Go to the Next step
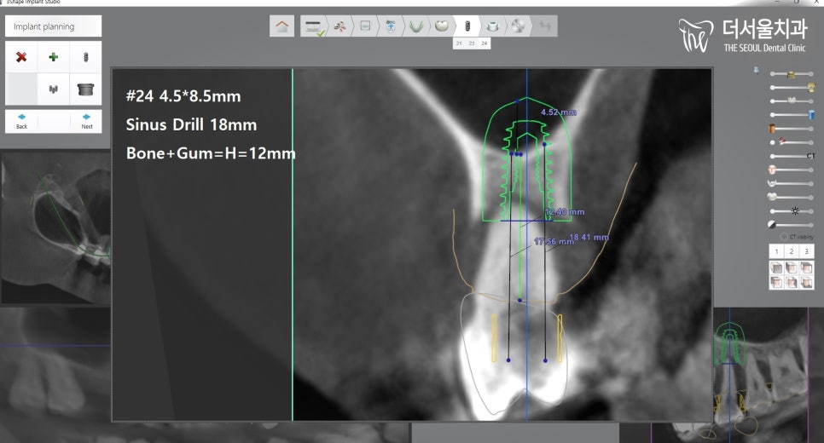 point(87,121)
